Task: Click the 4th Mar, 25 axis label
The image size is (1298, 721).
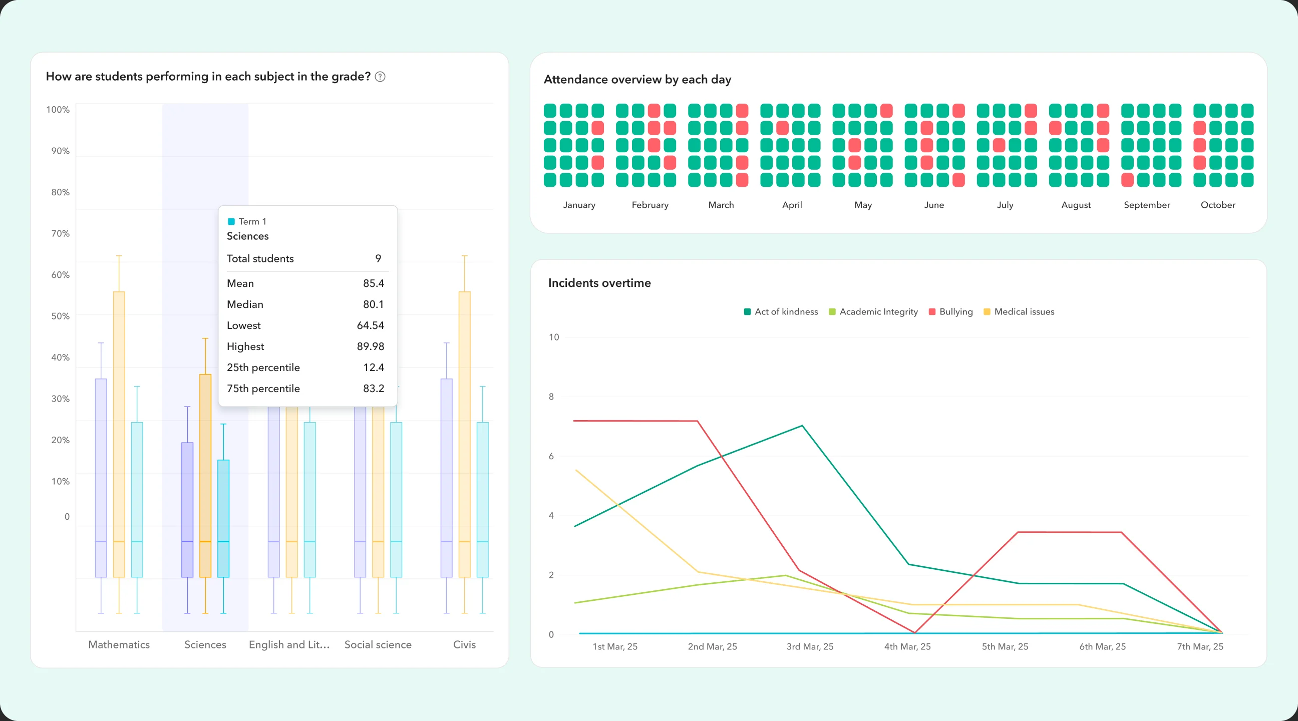Action: click(907, 646)
